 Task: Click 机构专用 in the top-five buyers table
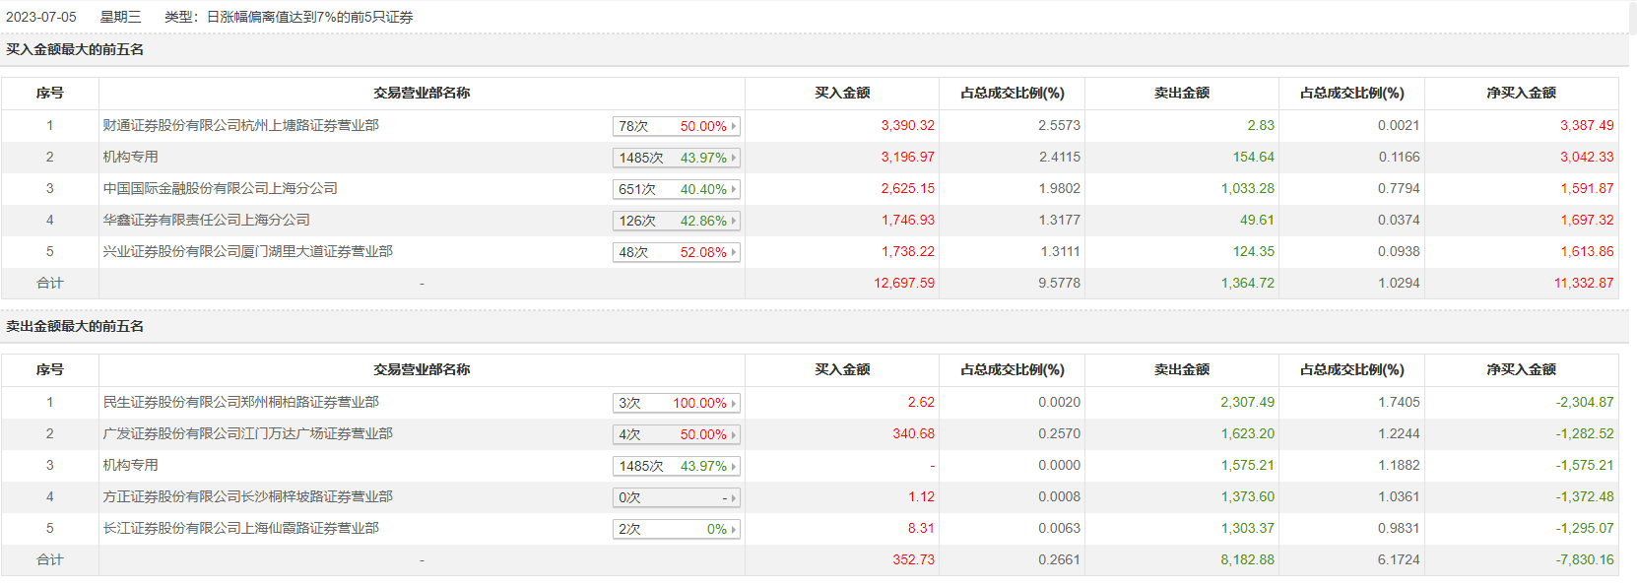pos(131,158)
